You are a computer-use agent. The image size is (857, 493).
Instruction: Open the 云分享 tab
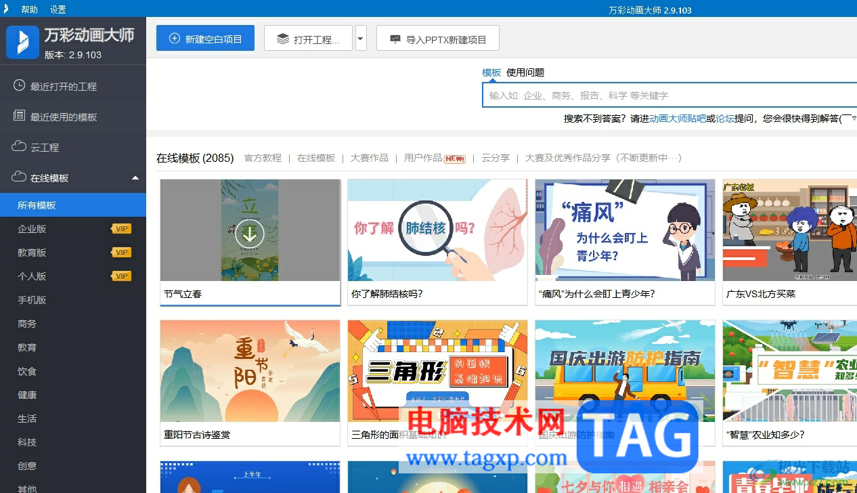pyautogui.click(x=496, y=158)
